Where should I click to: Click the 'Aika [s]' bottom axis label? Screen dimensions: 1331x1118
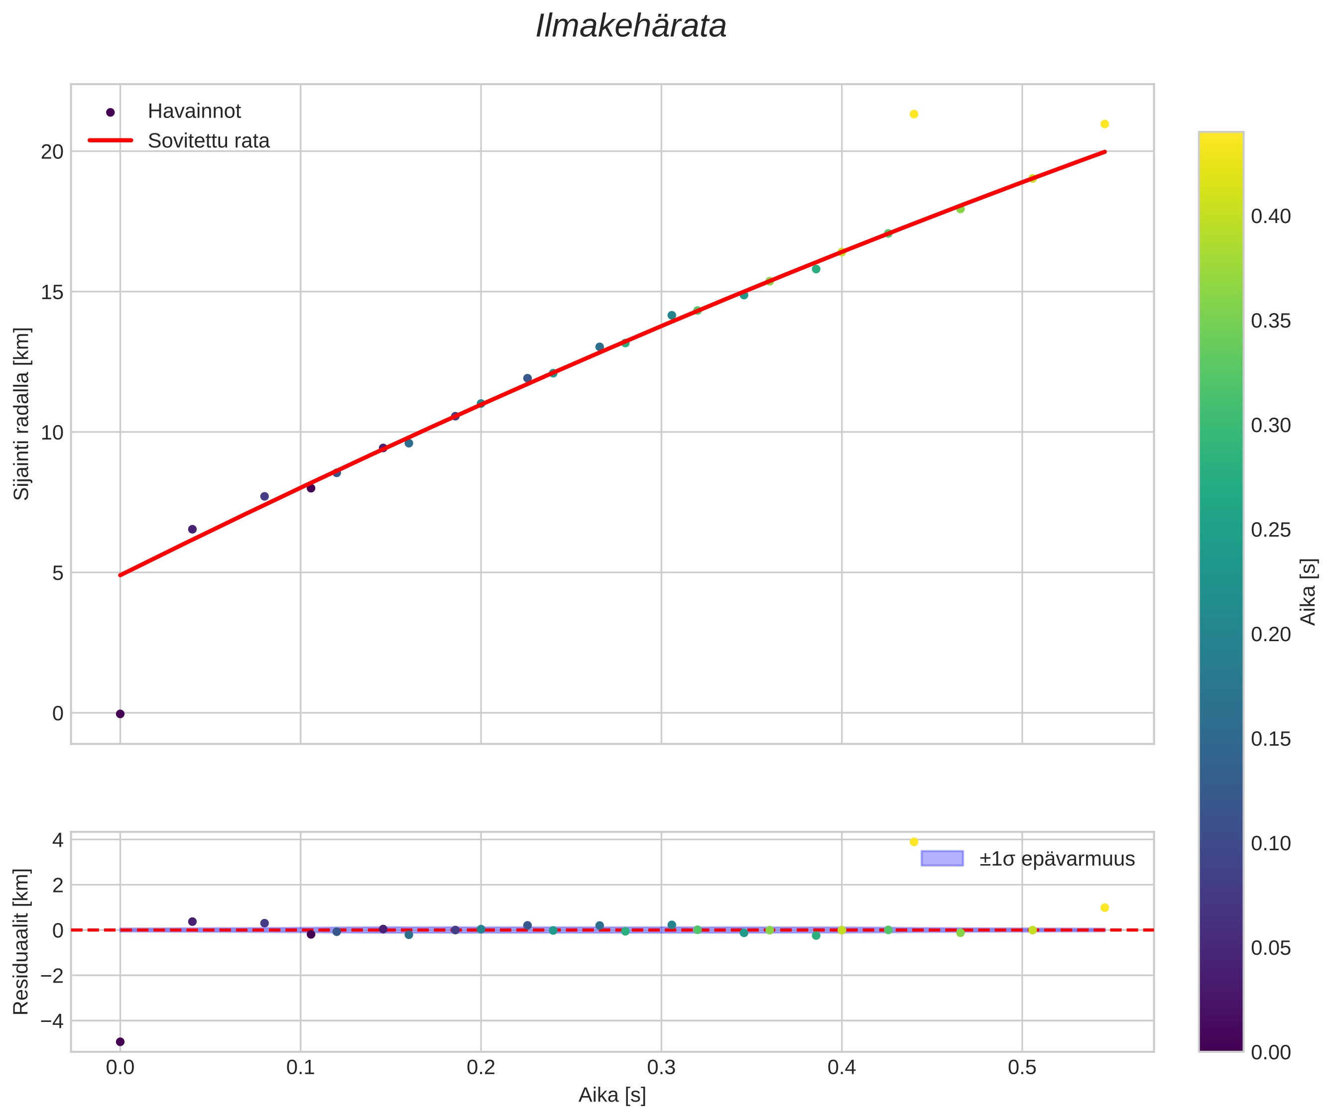coord(612,1095)
